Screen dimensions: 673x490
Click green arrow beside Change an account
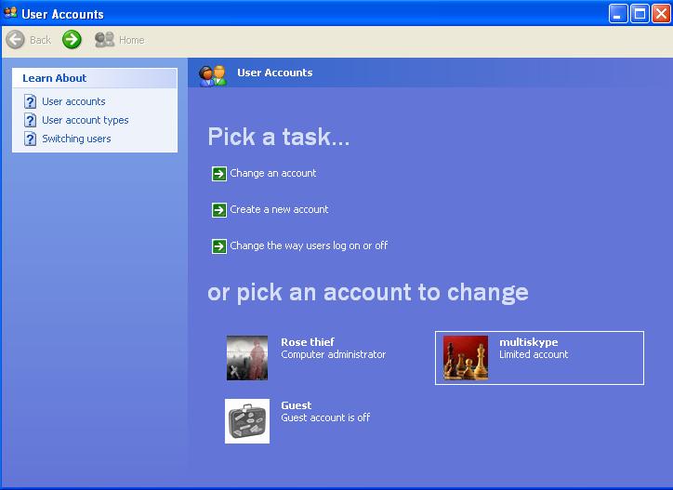[218, 174]
